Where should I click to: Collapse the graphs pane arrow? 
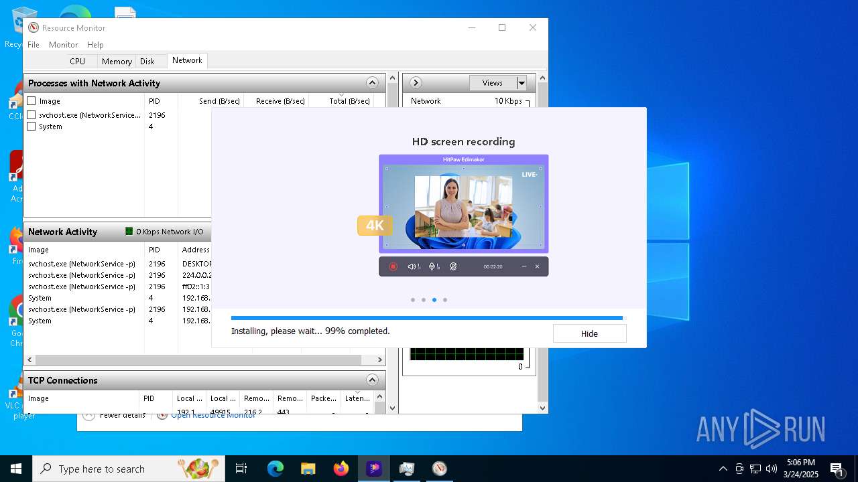[416, 83]
